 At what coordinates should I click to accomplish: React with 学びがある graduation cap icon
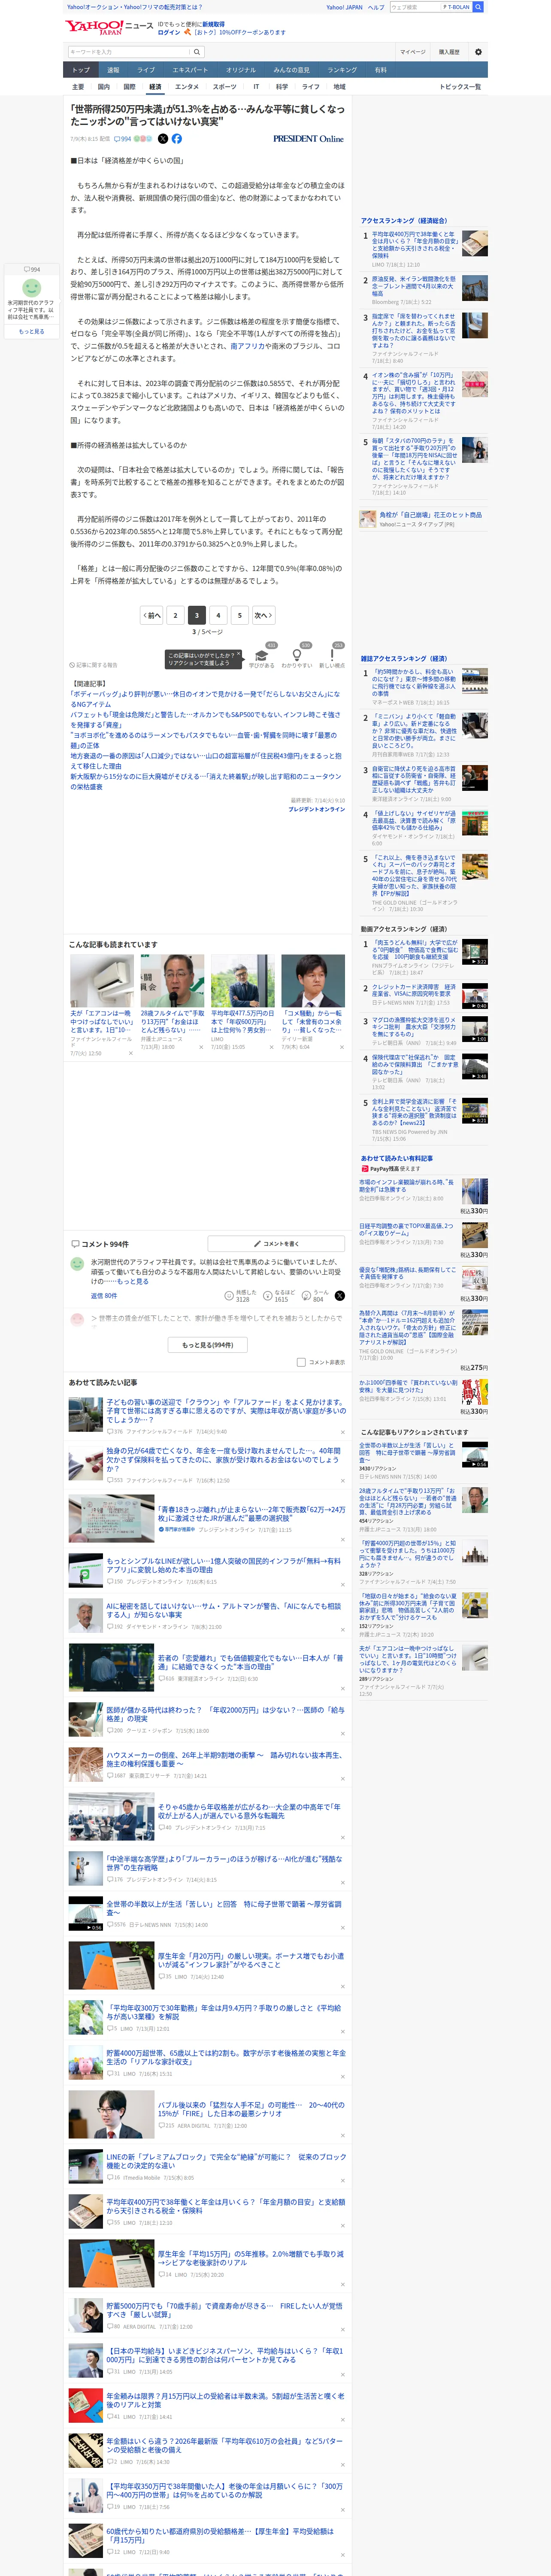coord(262,656)
